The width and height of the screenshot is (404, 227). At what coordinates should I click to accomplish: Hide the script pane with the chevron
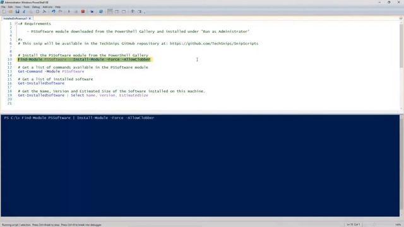point(401,18)
